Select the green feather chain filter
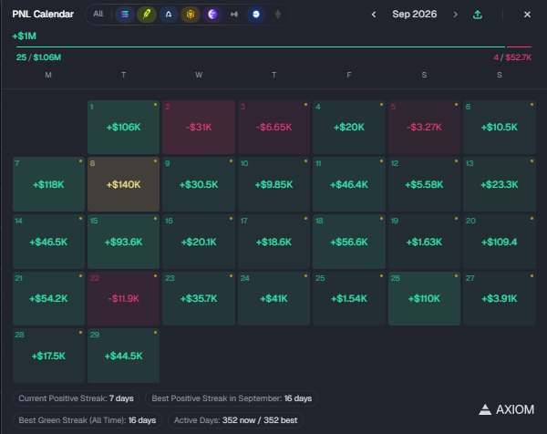The image size is (547, 434). 147,15
